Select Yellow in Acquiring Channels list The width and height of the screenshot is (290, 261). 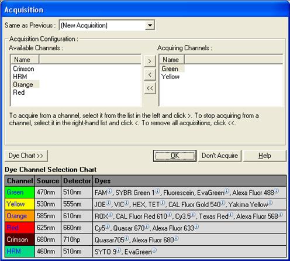tap(170, 77)
